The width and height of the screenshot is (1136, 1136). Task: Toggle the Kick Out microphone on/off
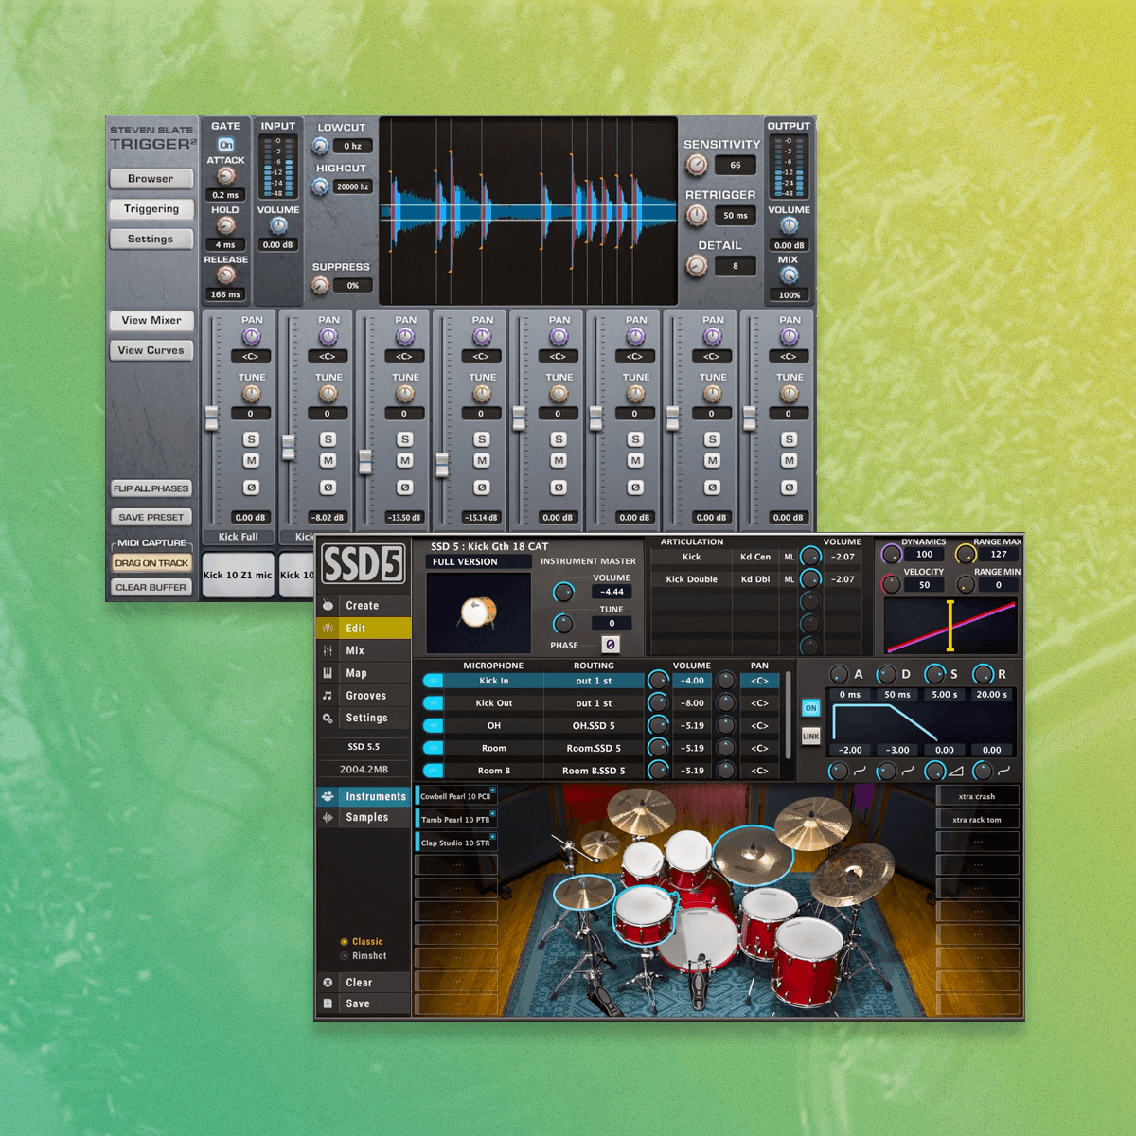[x=433, y=702]
